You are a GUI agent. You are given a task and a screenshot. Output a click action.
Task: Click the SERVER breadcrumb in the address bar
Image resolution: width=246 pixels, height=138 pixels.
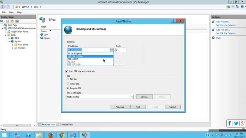25,7
